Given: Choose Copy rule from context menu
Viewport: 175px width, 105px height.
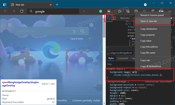Looking at the screenshot, I should (145, 60).
